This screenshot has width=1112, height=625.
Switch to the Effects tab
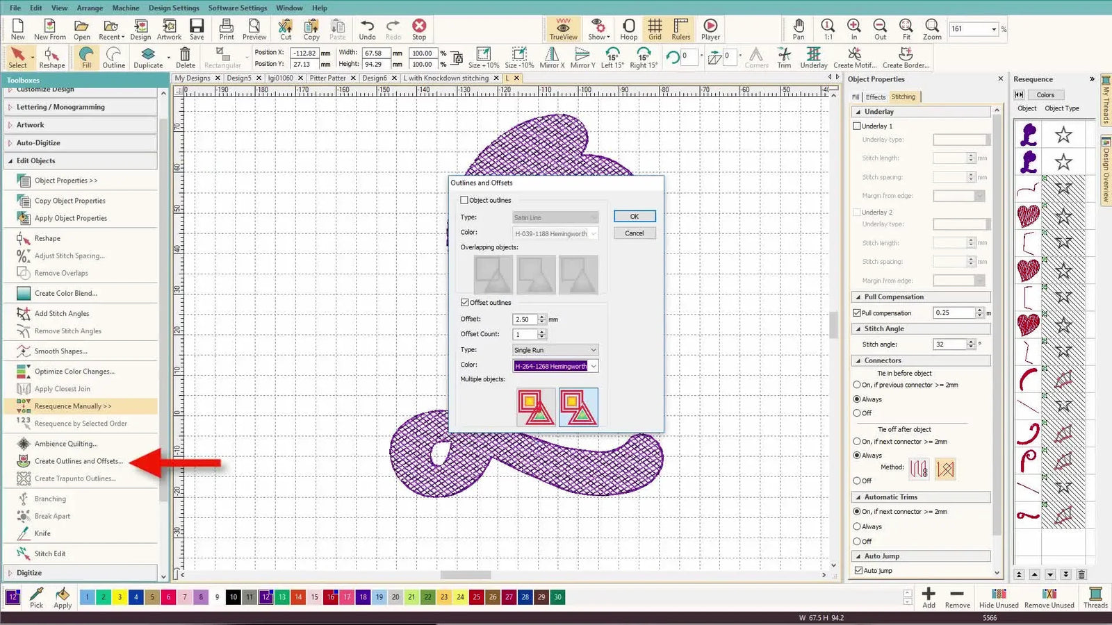point(875,97)
